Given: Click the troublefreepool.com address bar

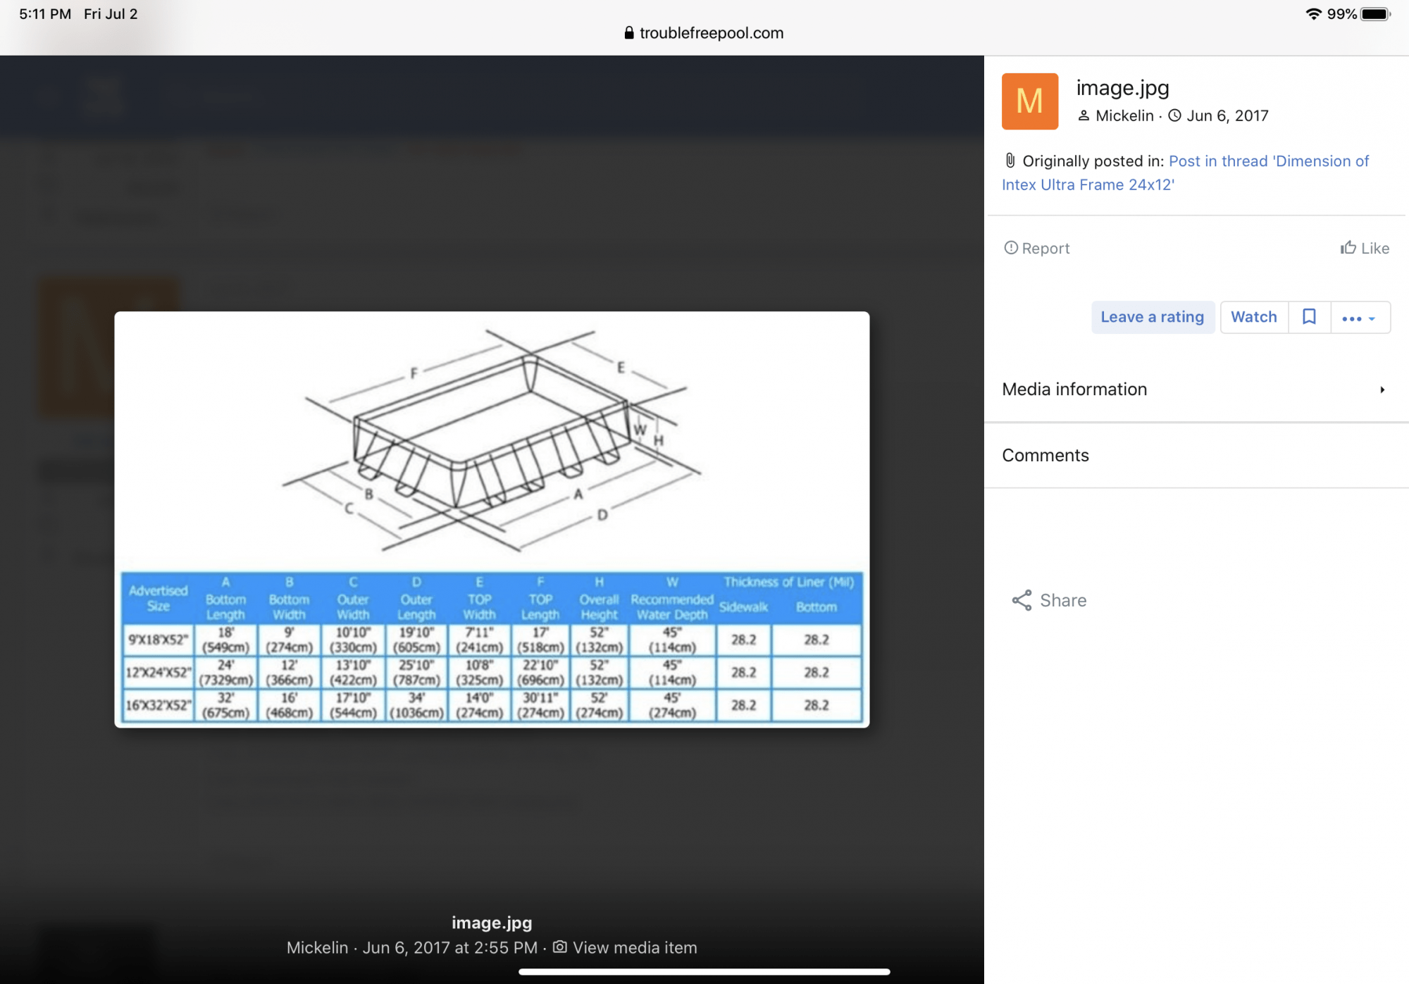Looking at the screenshot, I should tap(704, 33).
